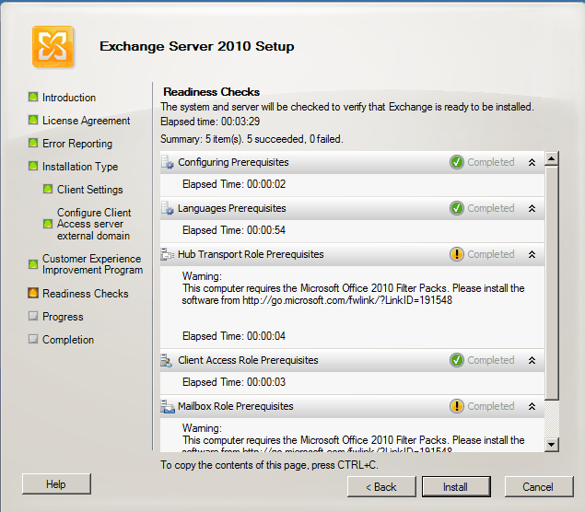Select the Installation Type step
The height and width of the screenshot is (512, 585).
coord(80,167)
